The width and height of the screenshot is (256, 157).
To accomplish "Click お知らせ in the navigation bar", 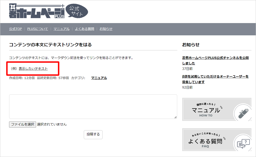I will tap(106, 29).
